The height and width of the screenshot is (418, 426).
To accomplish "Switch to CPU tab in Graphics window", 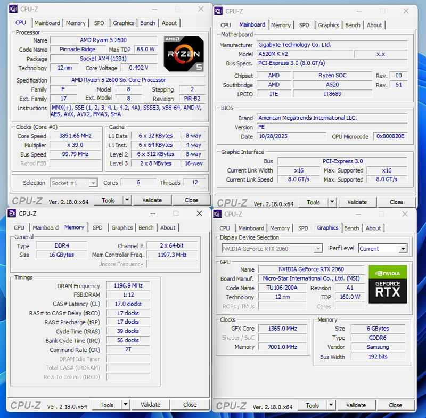I will [225, 228].
